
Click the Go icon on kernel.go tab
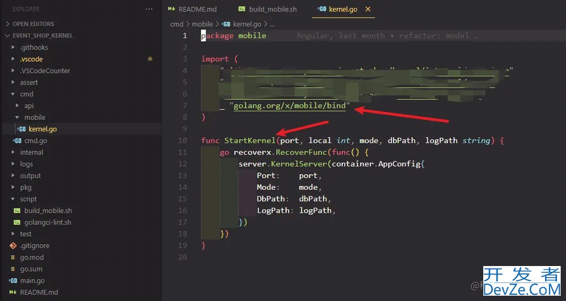click(321, 9)
